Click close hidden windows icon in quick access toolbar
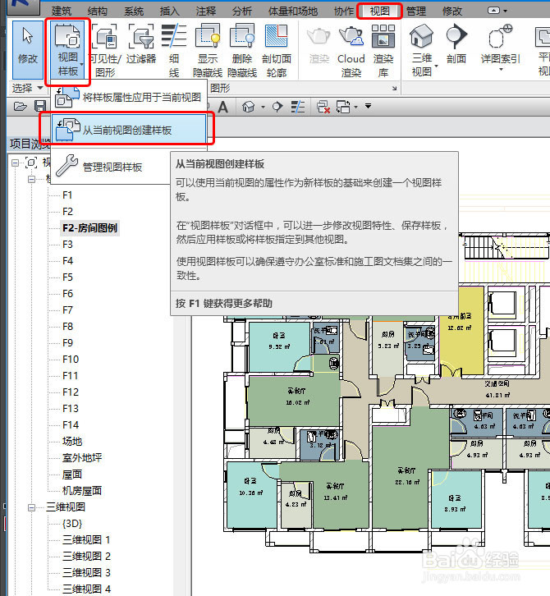The height and width of the screenshot is (596, 550). coord(323,107)
